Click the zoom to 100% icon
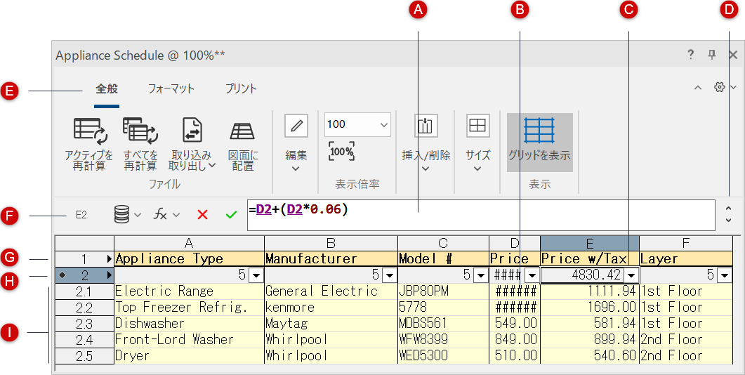 click(x=341, y=151)
